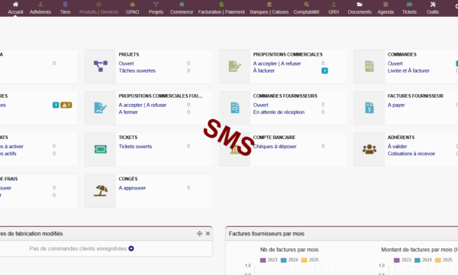Screen dimensions: 458x275
Task: Click the plus icon next to Pas de commandes clients
Action: 131,249
